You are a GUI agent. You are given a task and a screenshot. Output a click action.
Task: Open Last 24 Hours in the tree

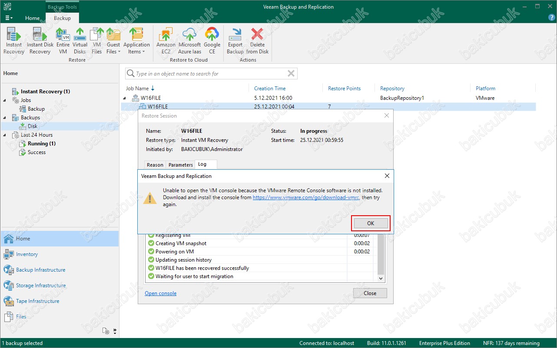click(36, 135)
